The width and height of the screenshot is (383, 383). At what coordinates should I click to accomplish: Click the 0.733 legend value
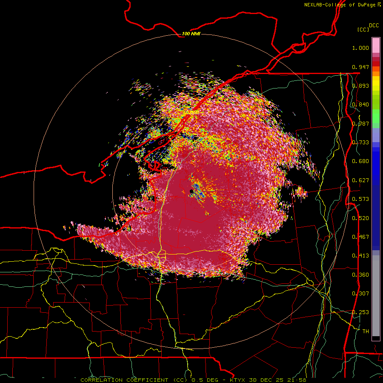(x=360, y=143)
